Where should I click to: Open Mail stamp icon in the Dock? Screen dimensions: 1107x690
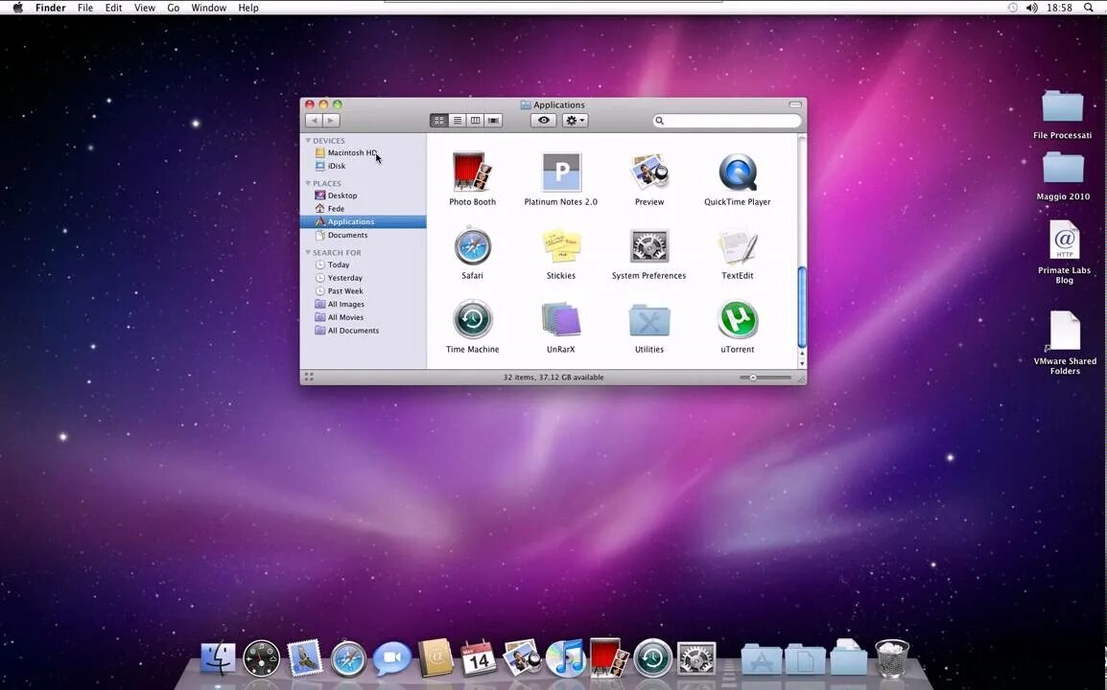[x=305, y=658]
